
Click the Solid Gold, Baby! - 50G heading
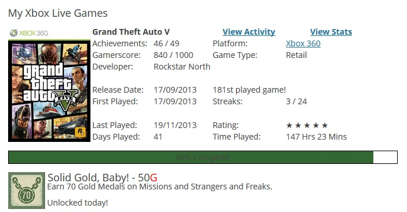pyautogui.click(x=102, y=178)
